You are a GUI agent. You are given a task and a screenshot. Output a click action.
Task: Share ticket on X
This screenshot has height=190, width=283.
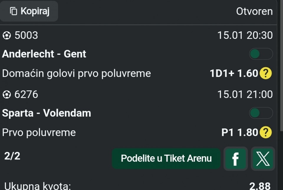pos(263,159)
